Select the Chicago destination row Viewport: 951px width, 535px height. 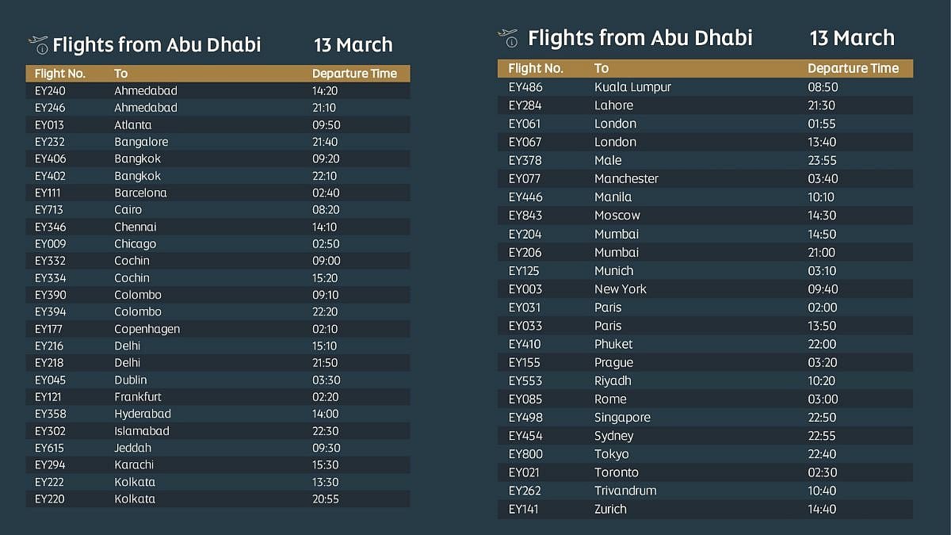[218, 244]
